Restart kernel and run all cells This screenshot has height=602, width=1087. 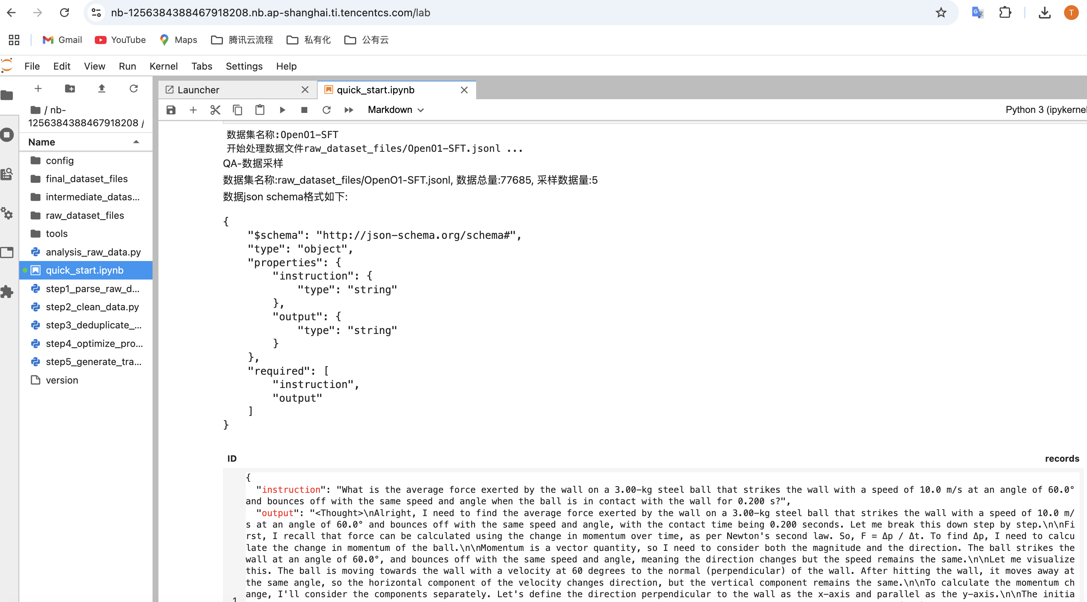click(x=349, y=110)
